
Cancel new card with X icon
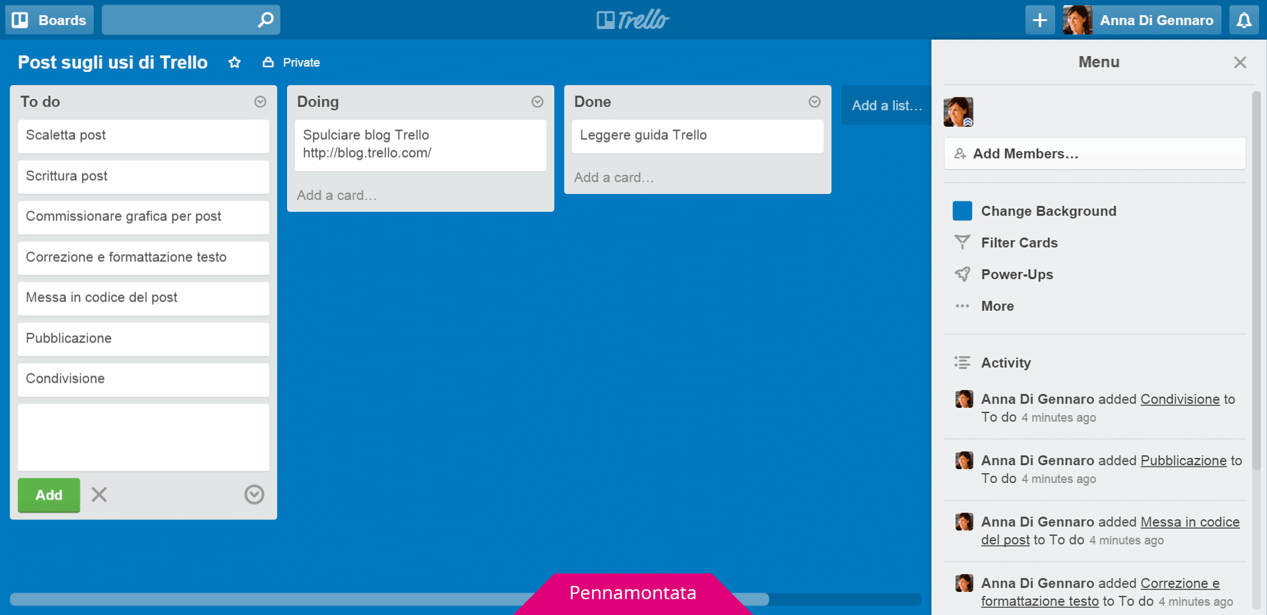click(99, 494)
